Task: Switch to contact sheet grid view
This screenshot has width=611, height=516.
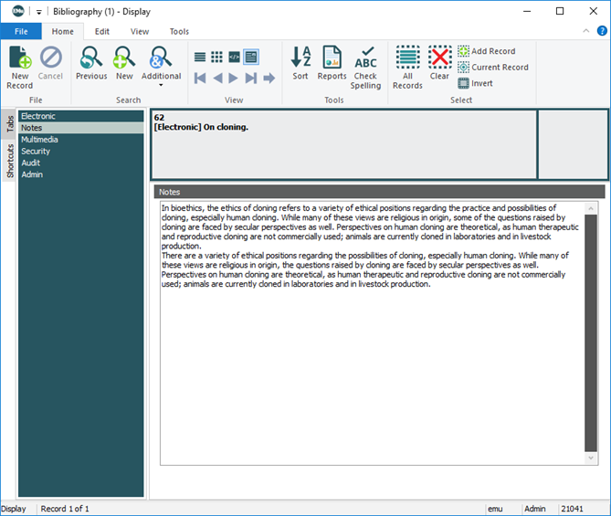Action: (216, 57)
